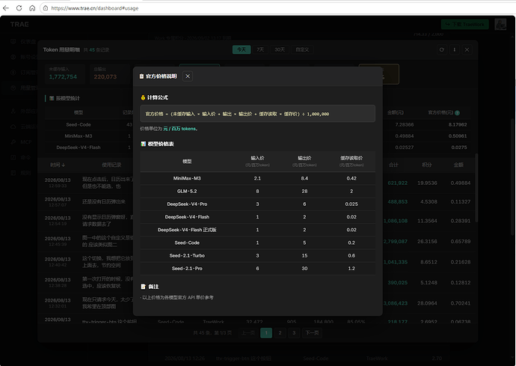Click the 220,073 total output value
Viewport: 516px width, 366px height.
[x=105, y=77]
